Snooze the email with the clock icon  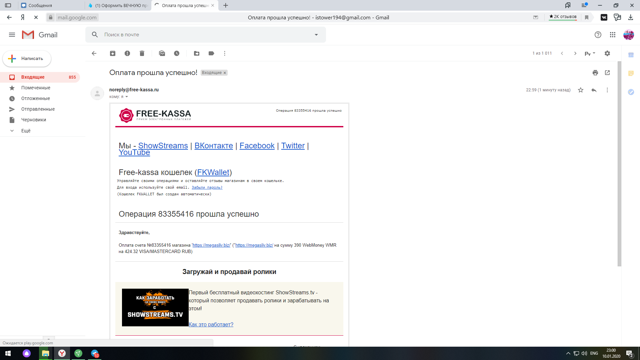177,53
